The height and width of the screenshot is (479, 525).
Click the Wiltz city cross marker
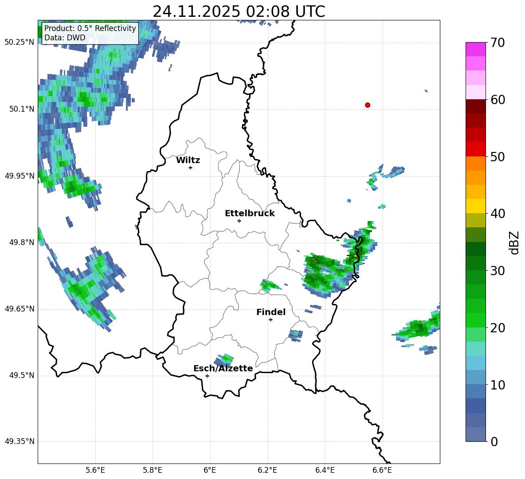(191, 167)
